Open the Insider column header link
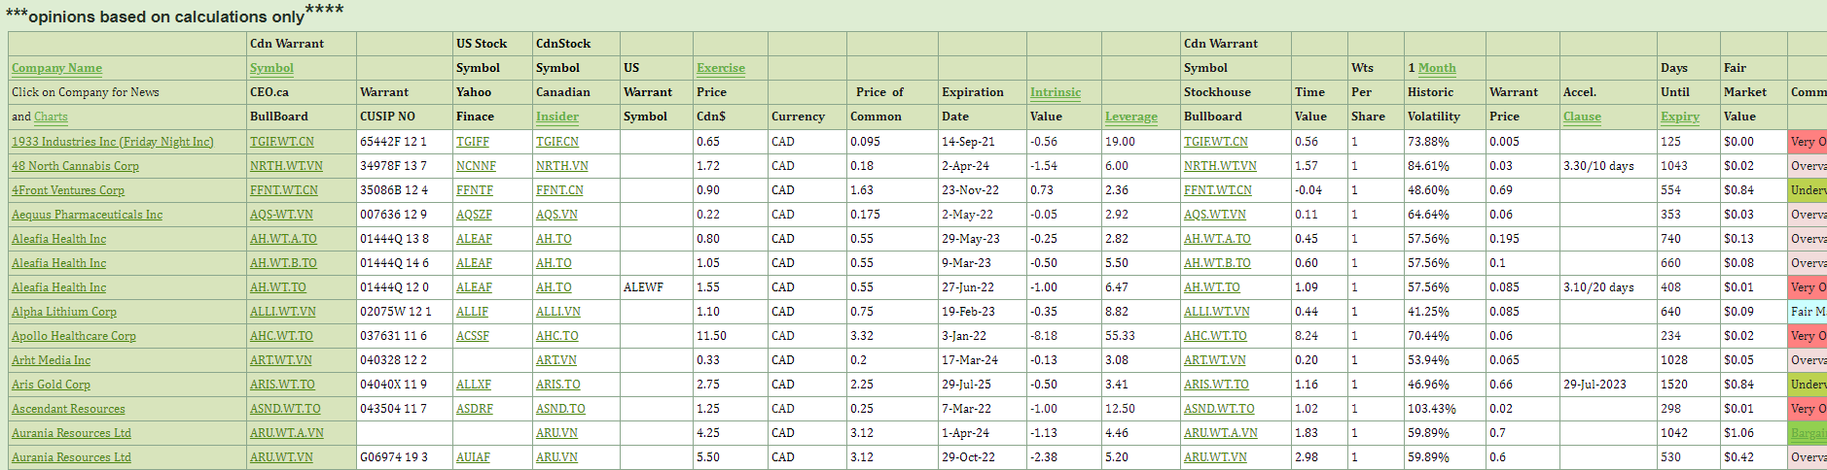 (x=556, y=117)
